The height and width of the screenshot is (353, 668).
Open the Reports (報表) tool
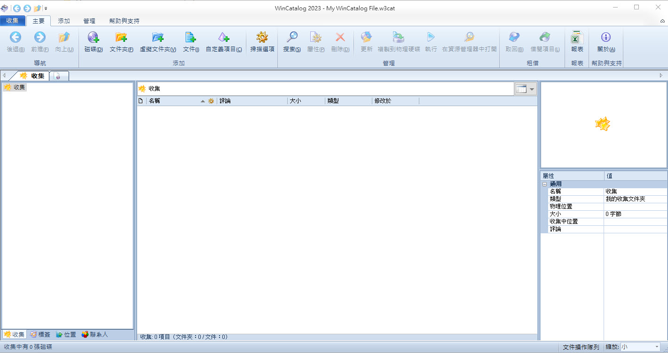click(576, 42)
